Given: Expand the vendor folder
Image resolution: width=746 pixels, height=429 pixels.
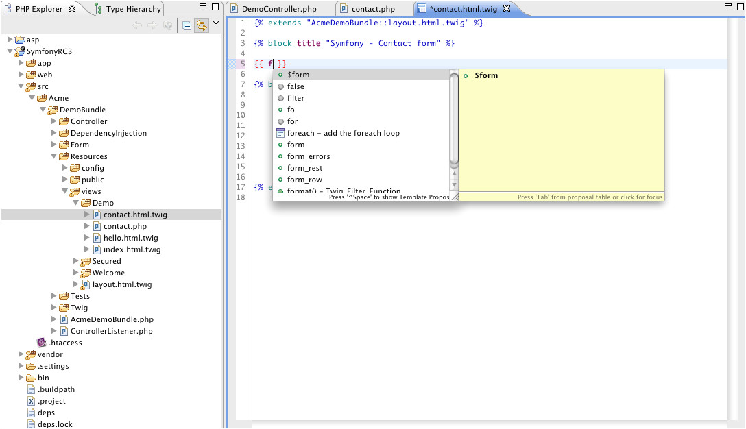Looking at the screenshot, I should [x=21, y=354].
